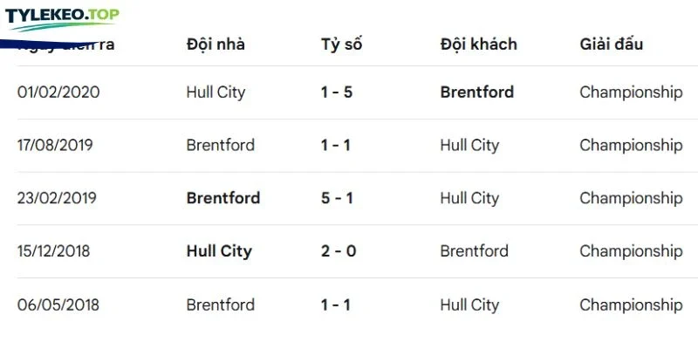The width and height of the screenshot is (698, 349).
Task: Open the 06/05/2018 match date
Action: coord(58,305)
